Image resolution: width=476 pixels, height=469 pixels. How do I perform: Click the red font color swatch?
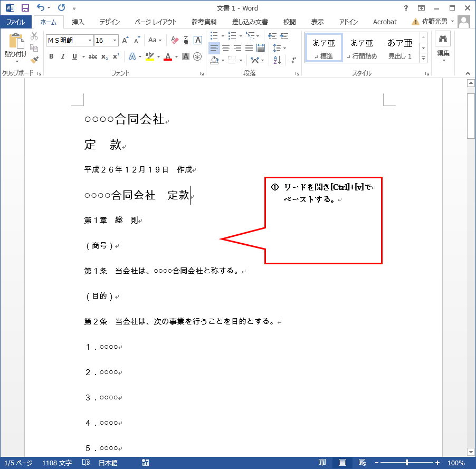point(168,56)
